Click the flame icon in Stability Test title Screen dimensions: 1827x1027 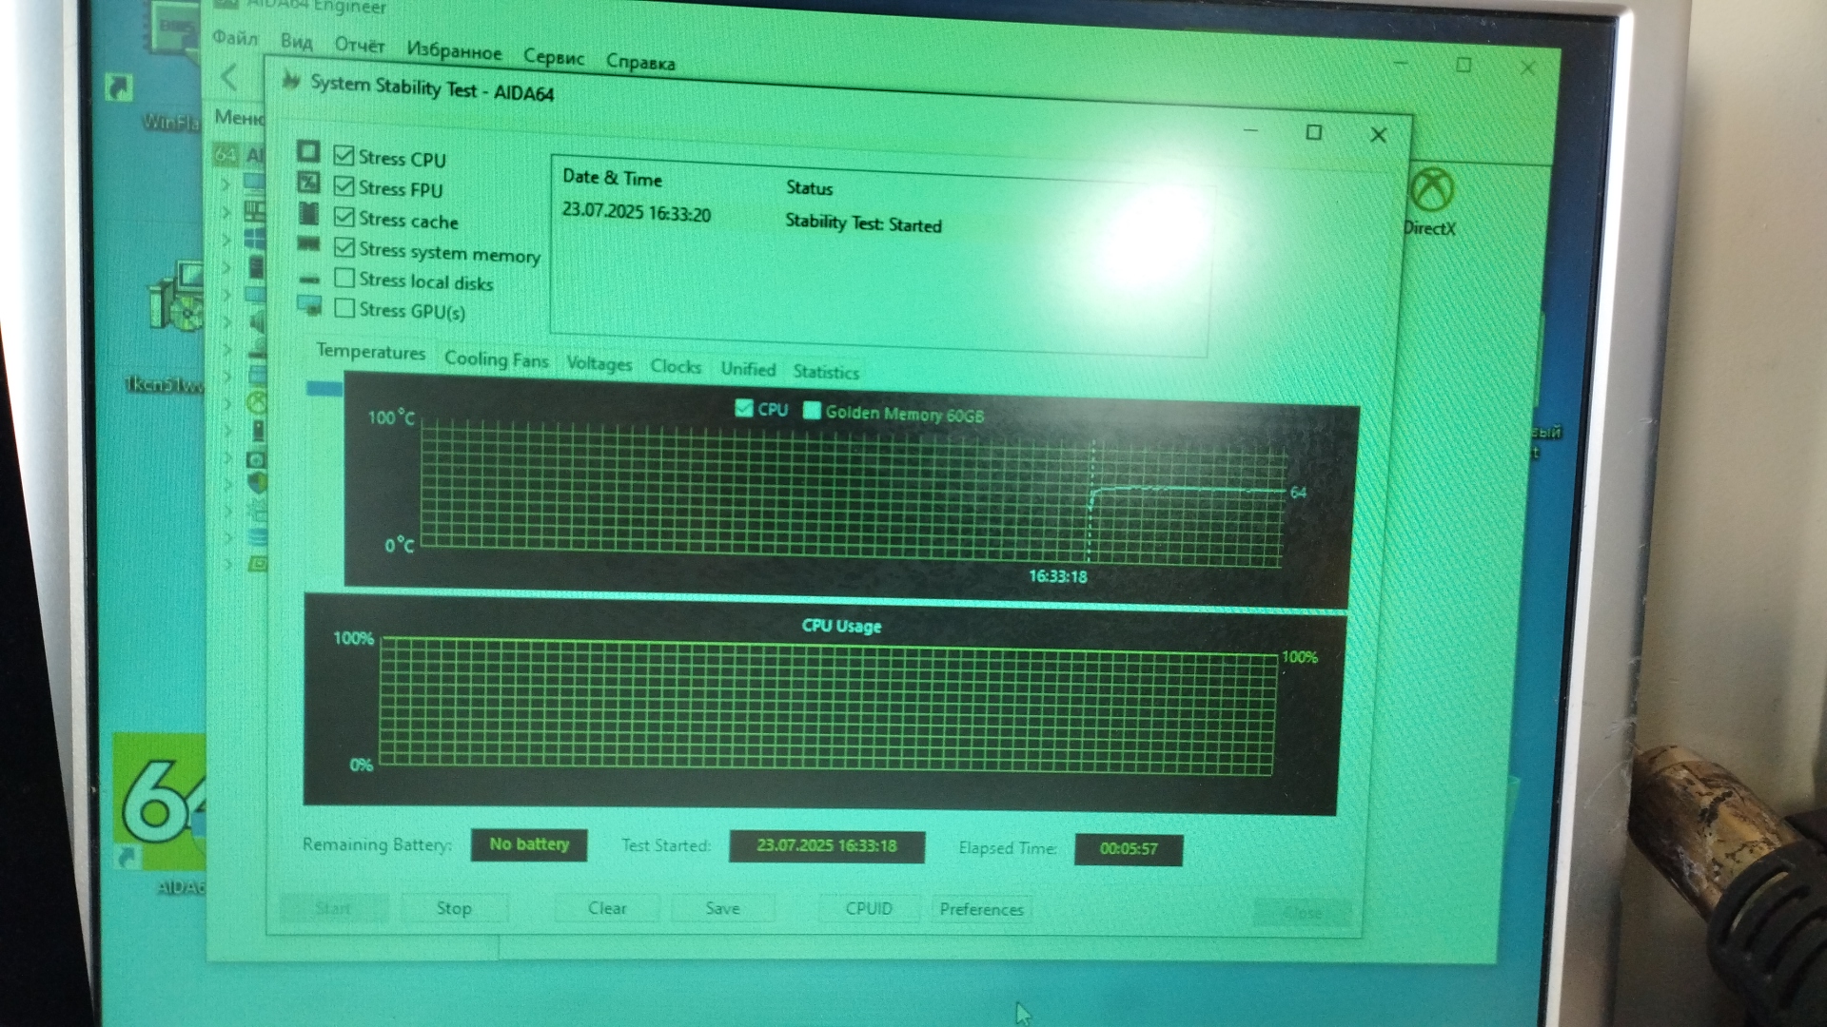tap(291, 82)
